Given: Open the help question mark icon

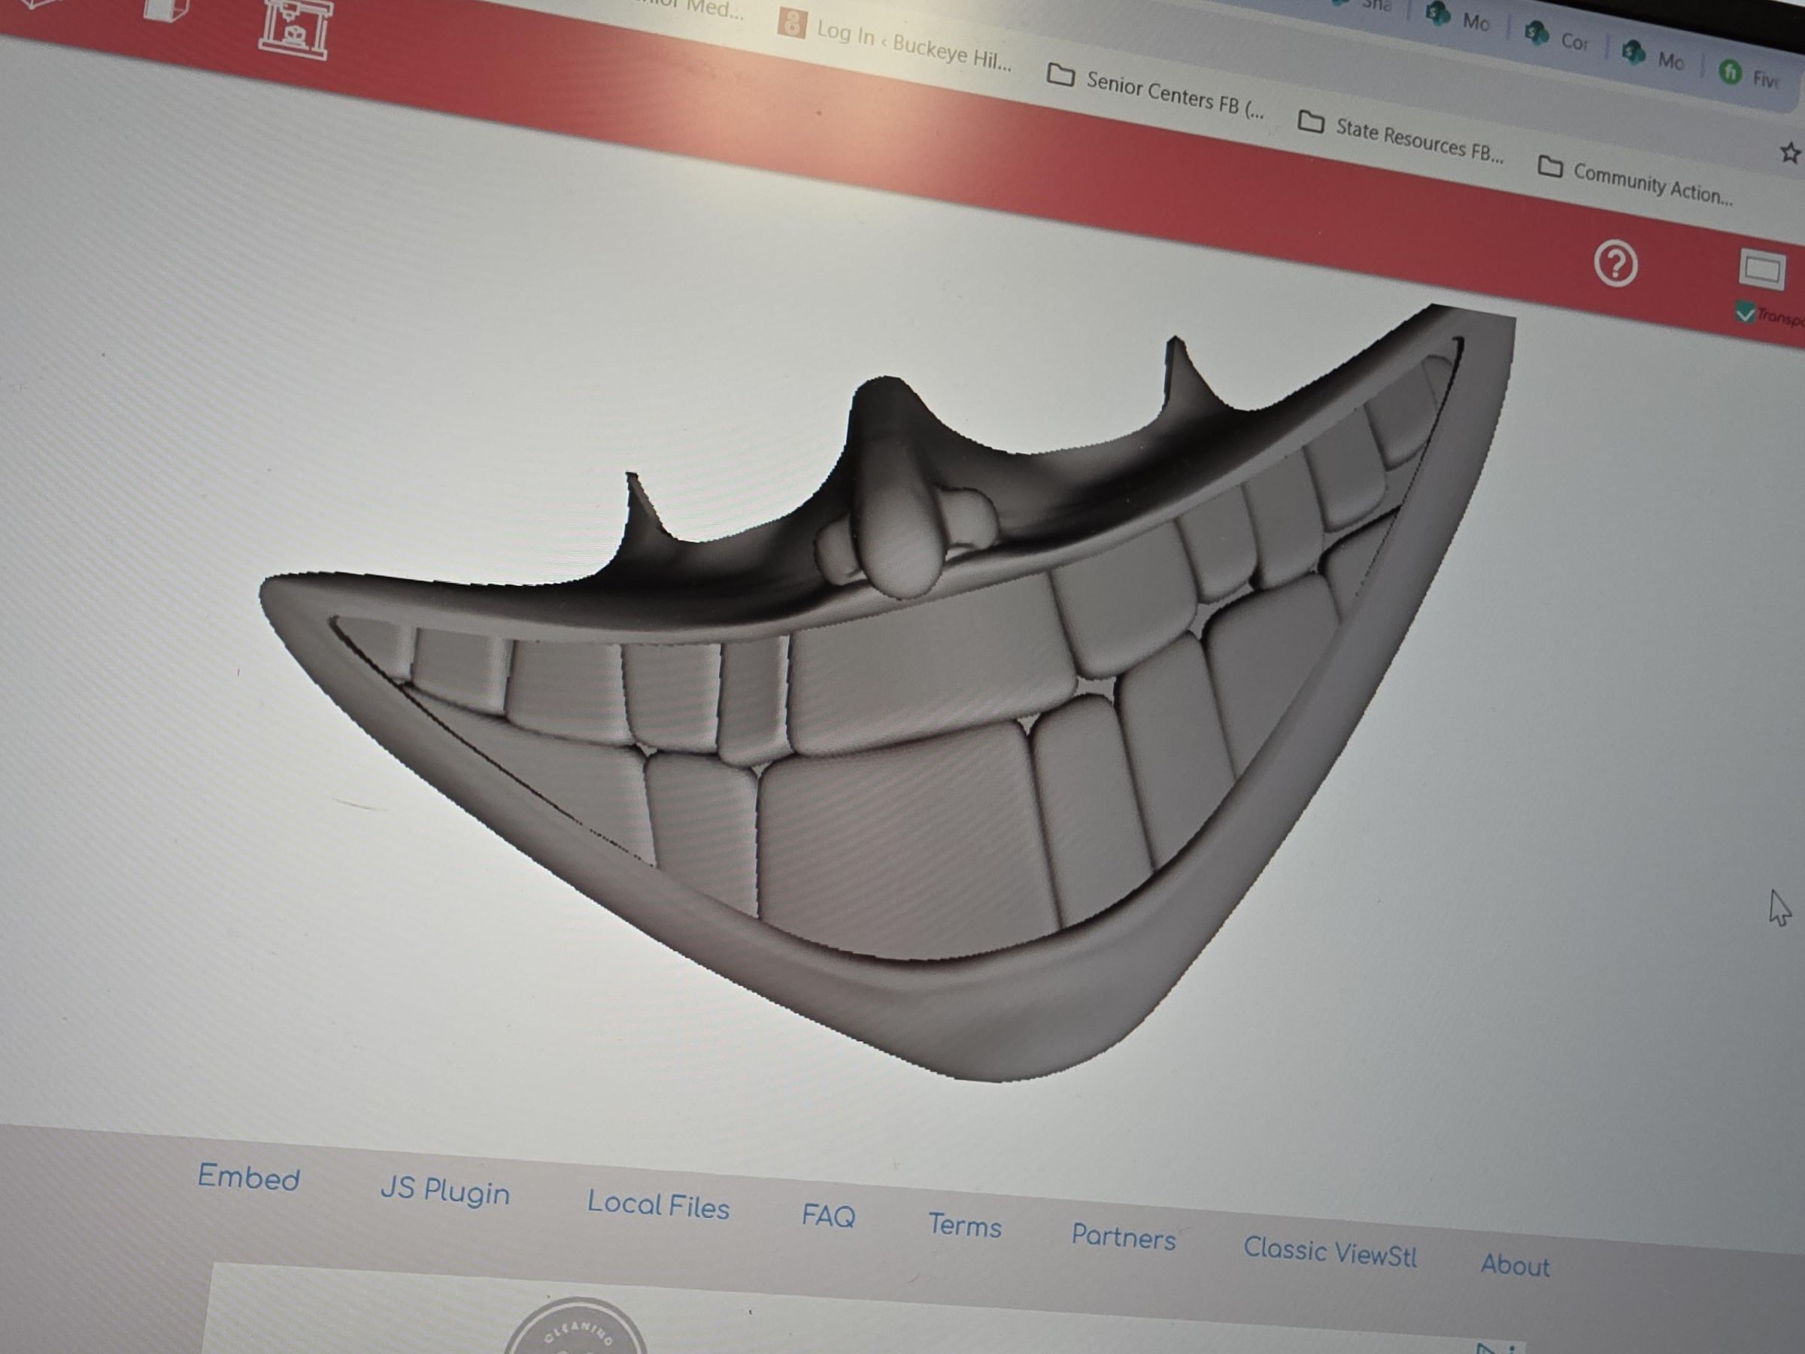Looking at the screenshot, I should click(x=1615, y=263).
